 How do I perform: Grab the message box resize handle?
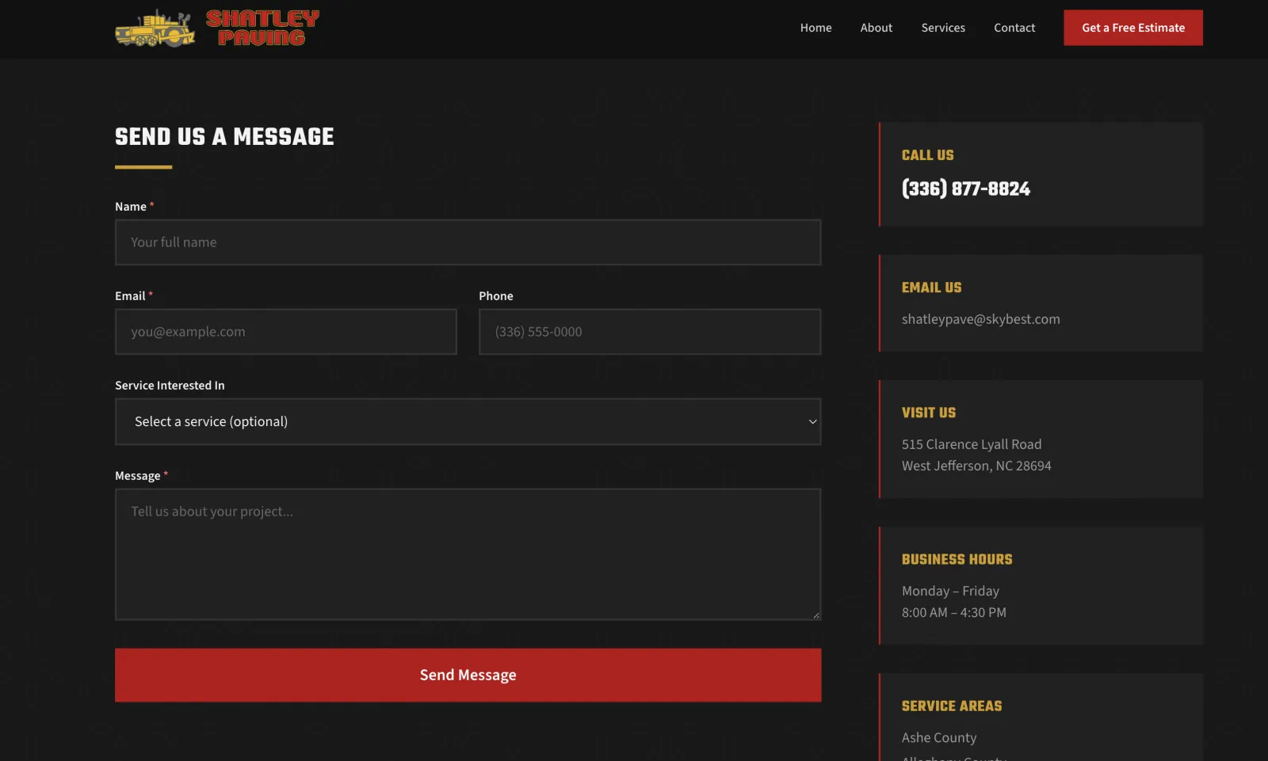pyautogui.click(x=816, y=615)
